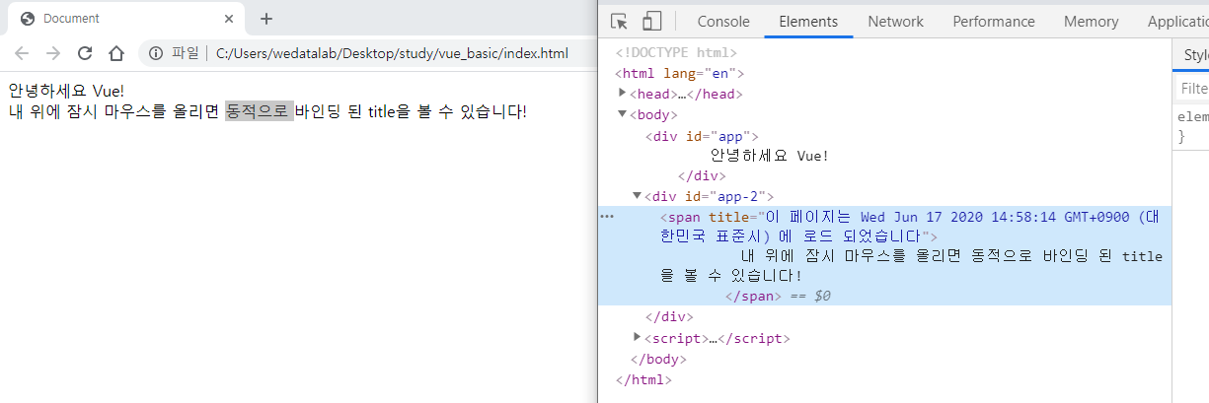Select the DOCTYPE html line

click(x=676, y=53)
